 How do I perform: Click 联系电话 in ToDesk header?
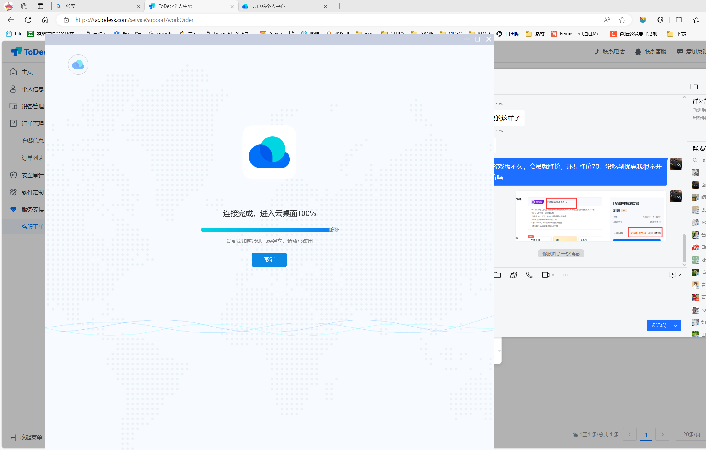click(x=610, y=52)
